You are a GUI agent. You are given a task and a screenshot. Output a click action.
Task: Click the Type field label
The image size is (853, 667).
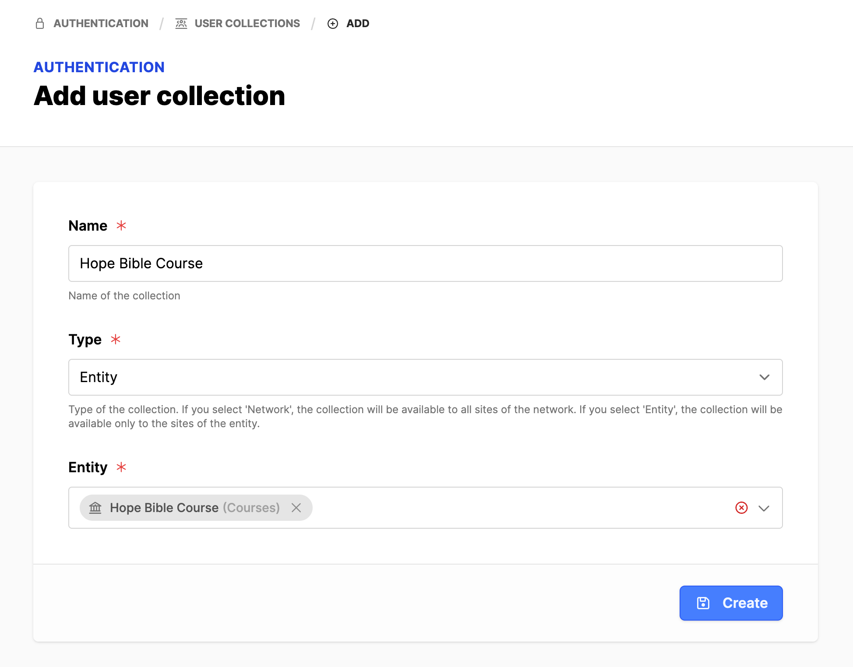pos(85,340)
